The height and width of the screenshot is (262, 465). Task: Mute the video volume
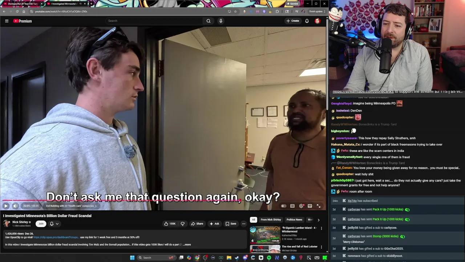coord(15,206)
